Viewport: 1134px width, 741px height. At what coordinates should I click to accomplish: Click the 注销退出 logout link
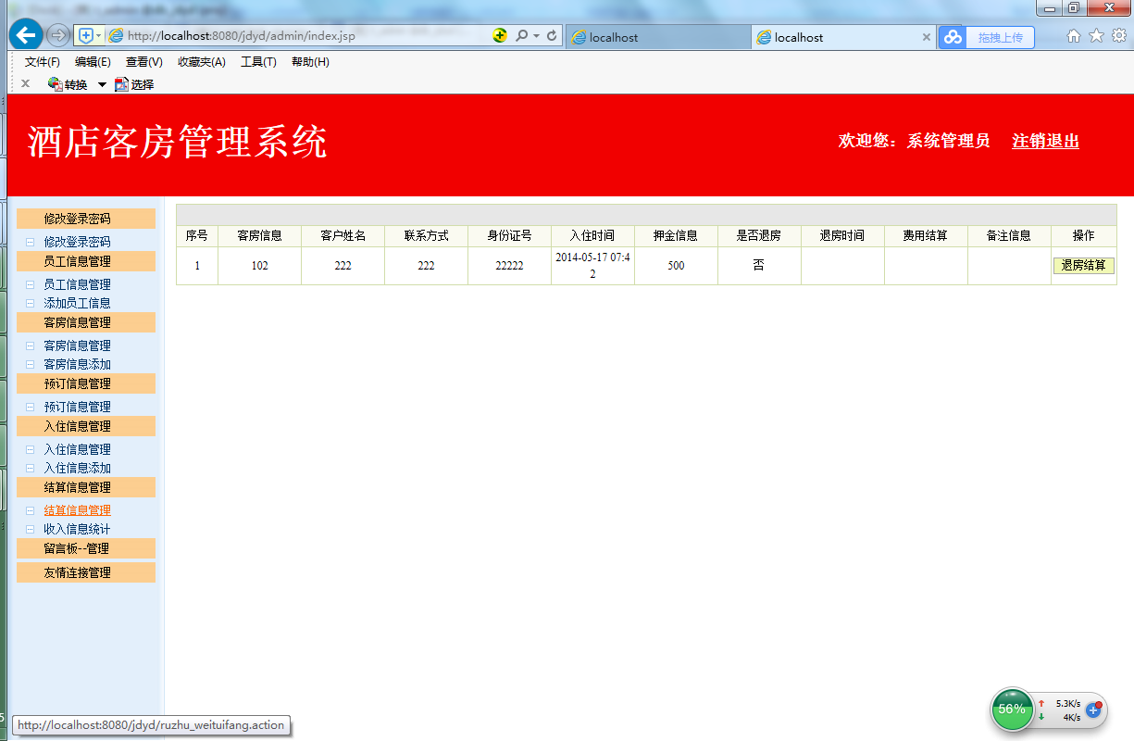point(1045,141)
